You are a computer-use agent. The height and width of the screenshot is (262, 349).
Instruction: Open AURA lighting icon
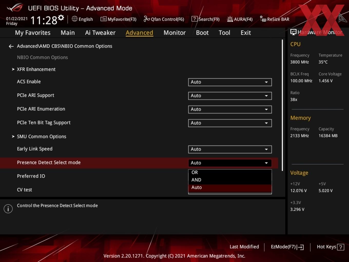click(x=230, y=19)
